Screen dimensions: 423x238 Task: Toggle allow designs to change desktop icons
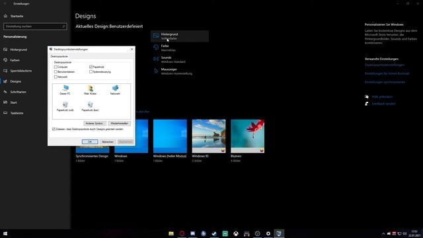54,130
